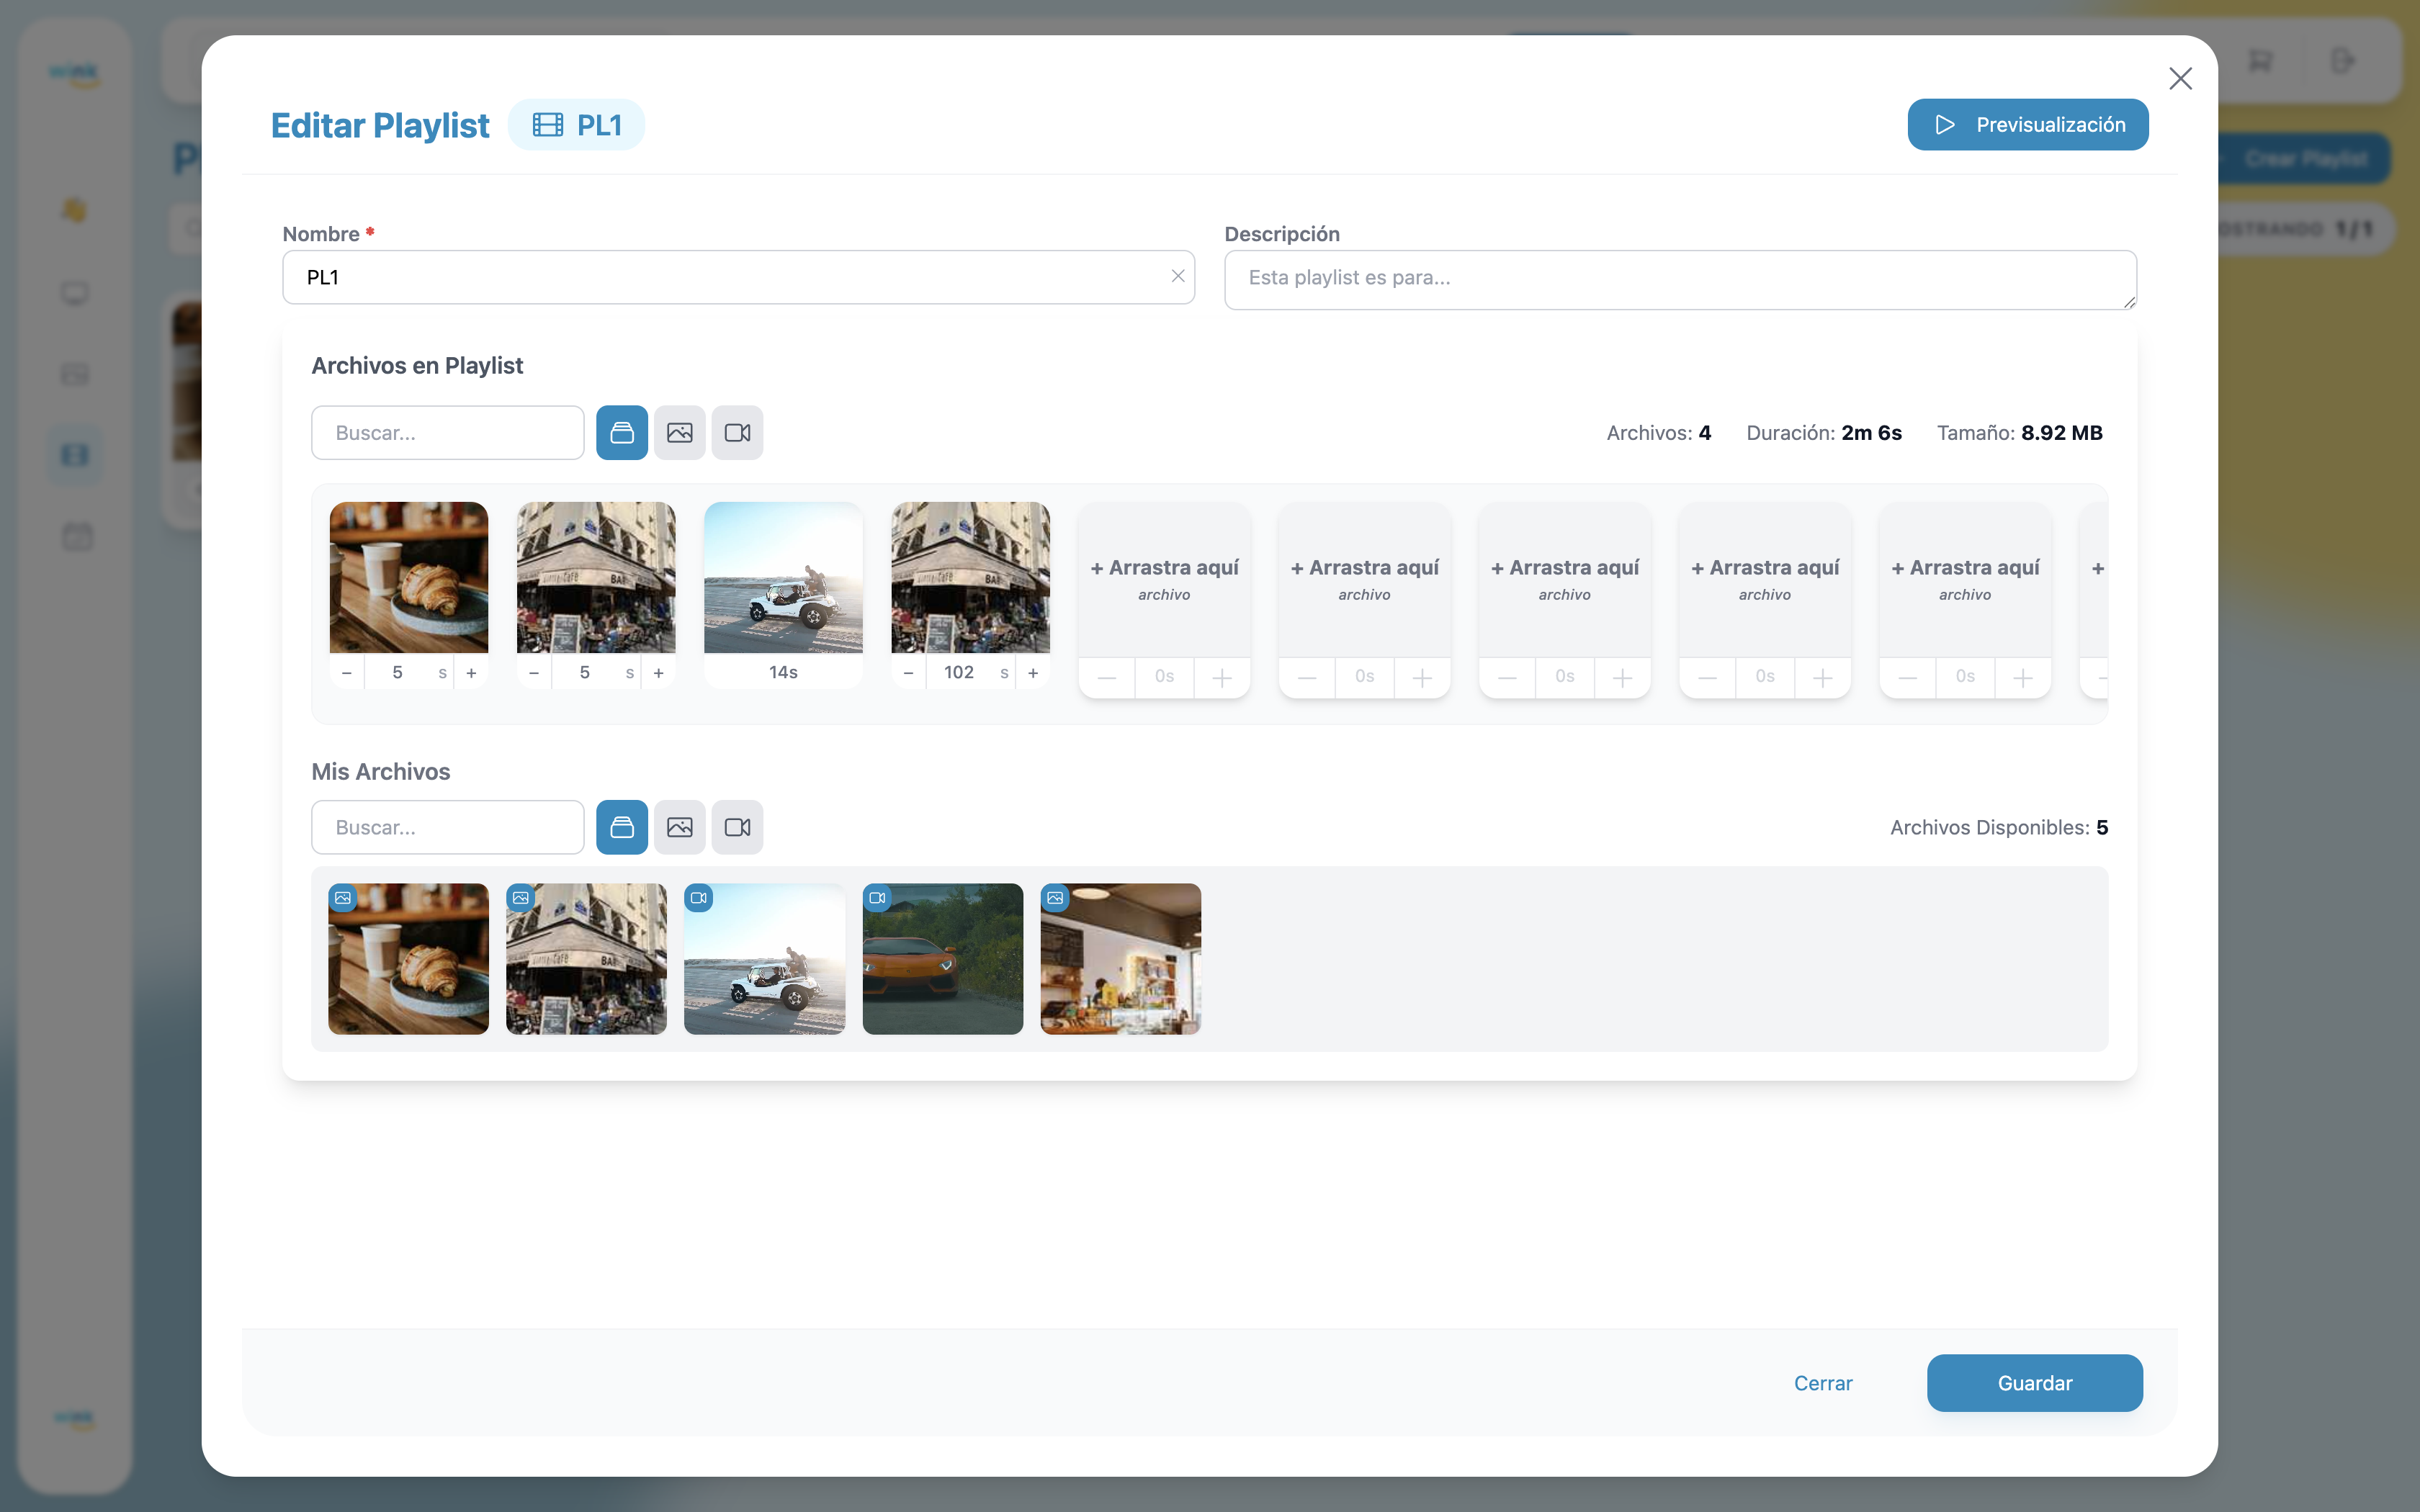
Task: Increase duration of first croissant playlist item
Action: 471,673
